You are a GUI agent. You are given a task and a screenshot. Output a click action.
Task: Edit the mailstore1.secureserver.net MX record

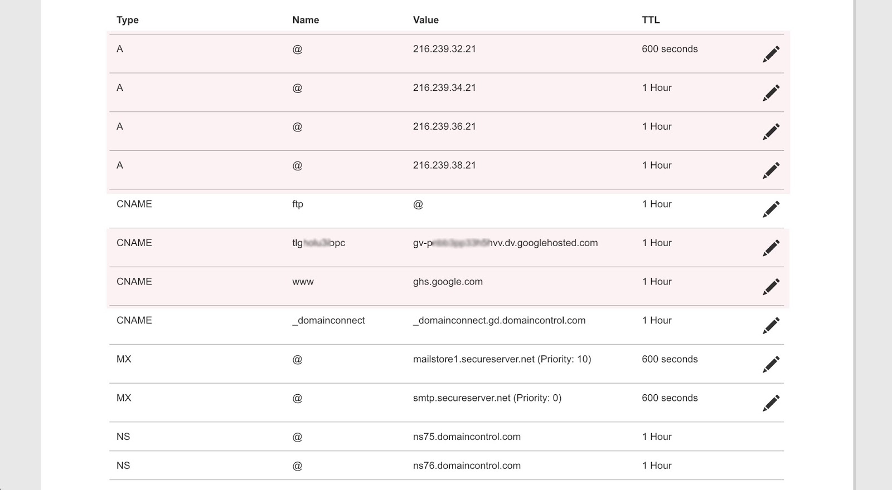[x=771, y=364]
